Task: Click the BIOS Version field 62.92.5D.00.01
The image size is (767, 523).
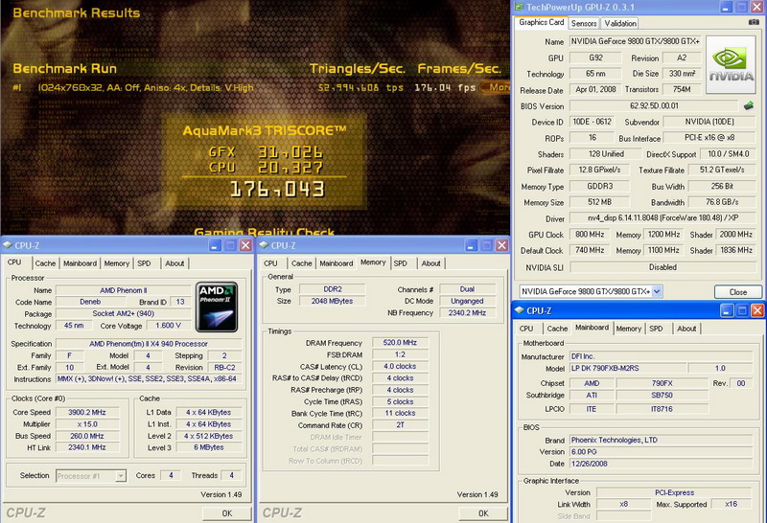Action: coord(654,105)
